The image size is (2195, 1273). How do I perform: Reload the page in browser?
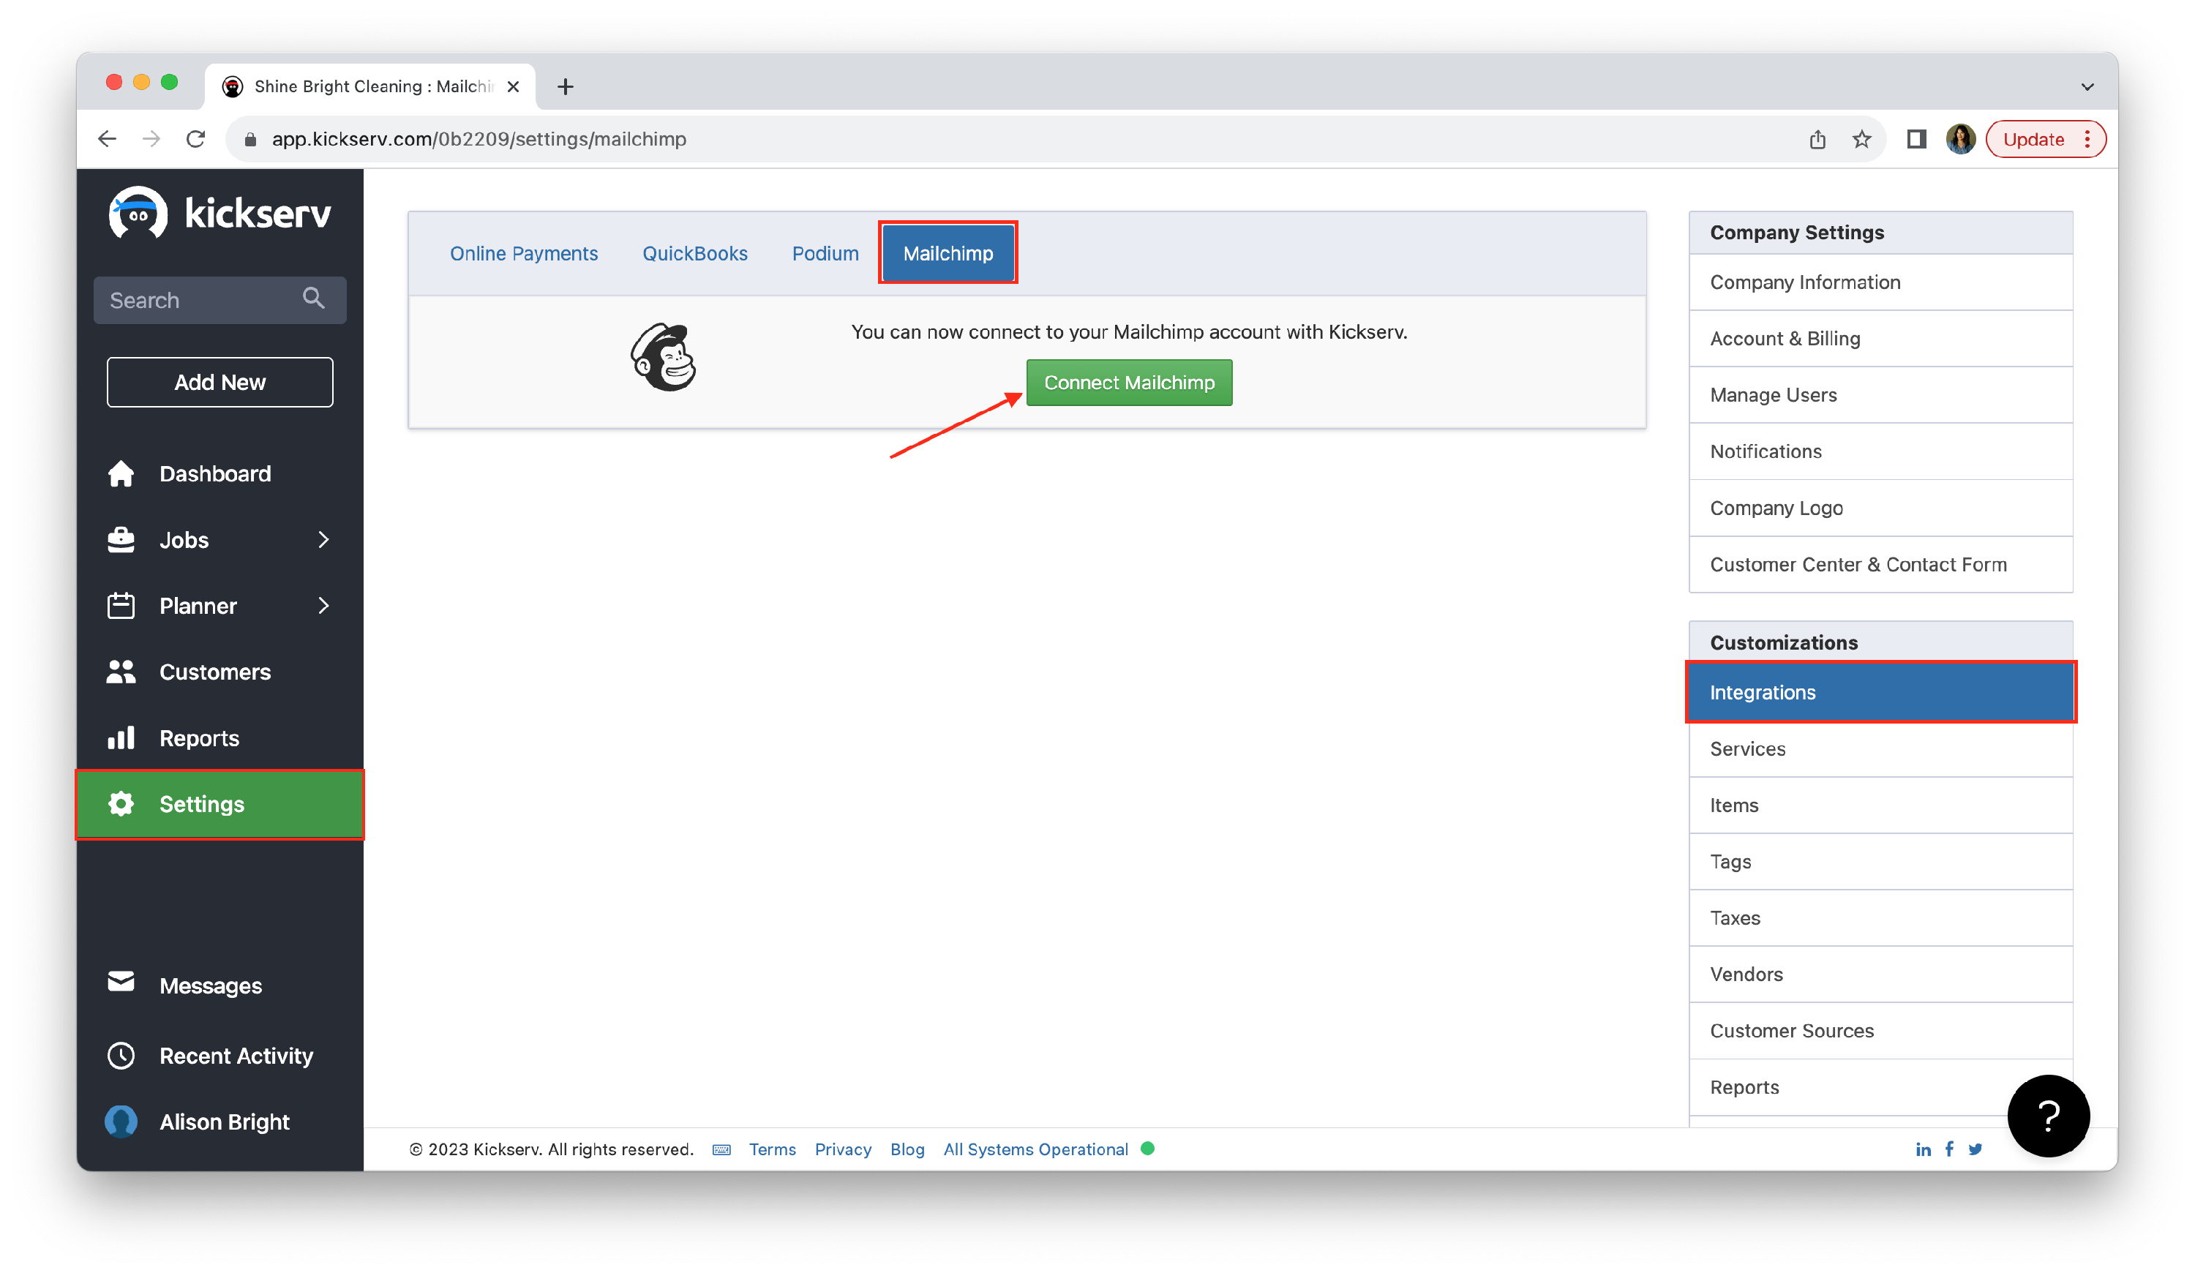196,139
